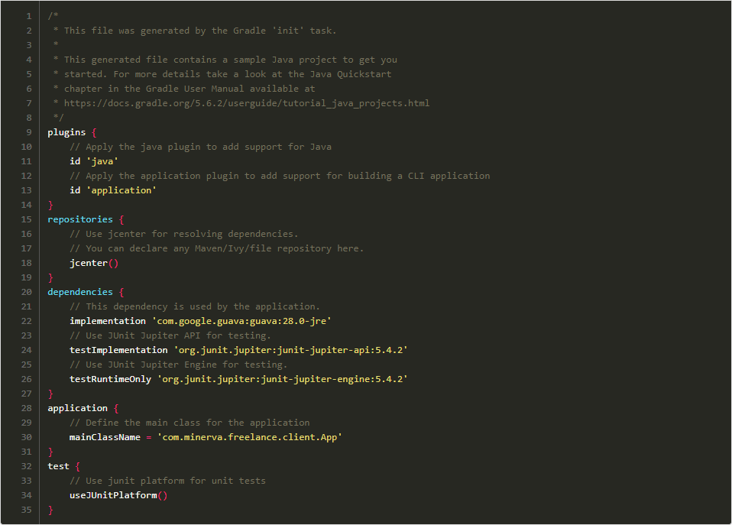The height and width of the screenshot is (525, 732).
Task: Click the testRuntimeOnly keyword
Action: [110, 379]
